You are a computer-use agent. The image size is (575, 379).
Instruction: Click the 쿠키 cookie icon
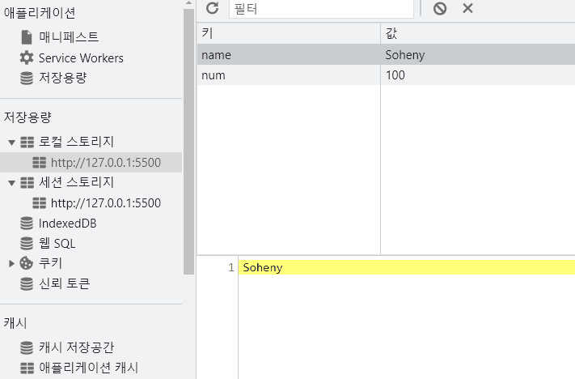[27, 263]
